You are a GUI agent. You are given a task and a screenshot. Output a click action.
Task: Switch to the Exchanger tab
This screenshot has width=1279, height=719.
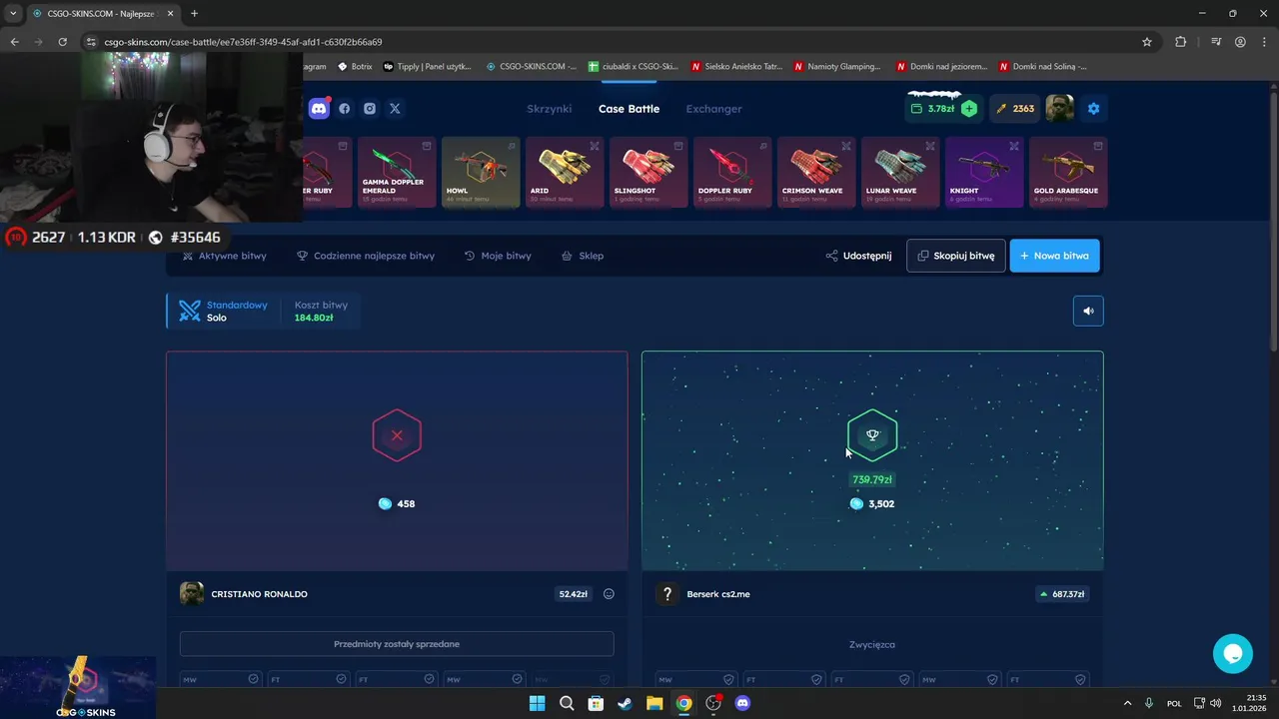pos(713,109)
